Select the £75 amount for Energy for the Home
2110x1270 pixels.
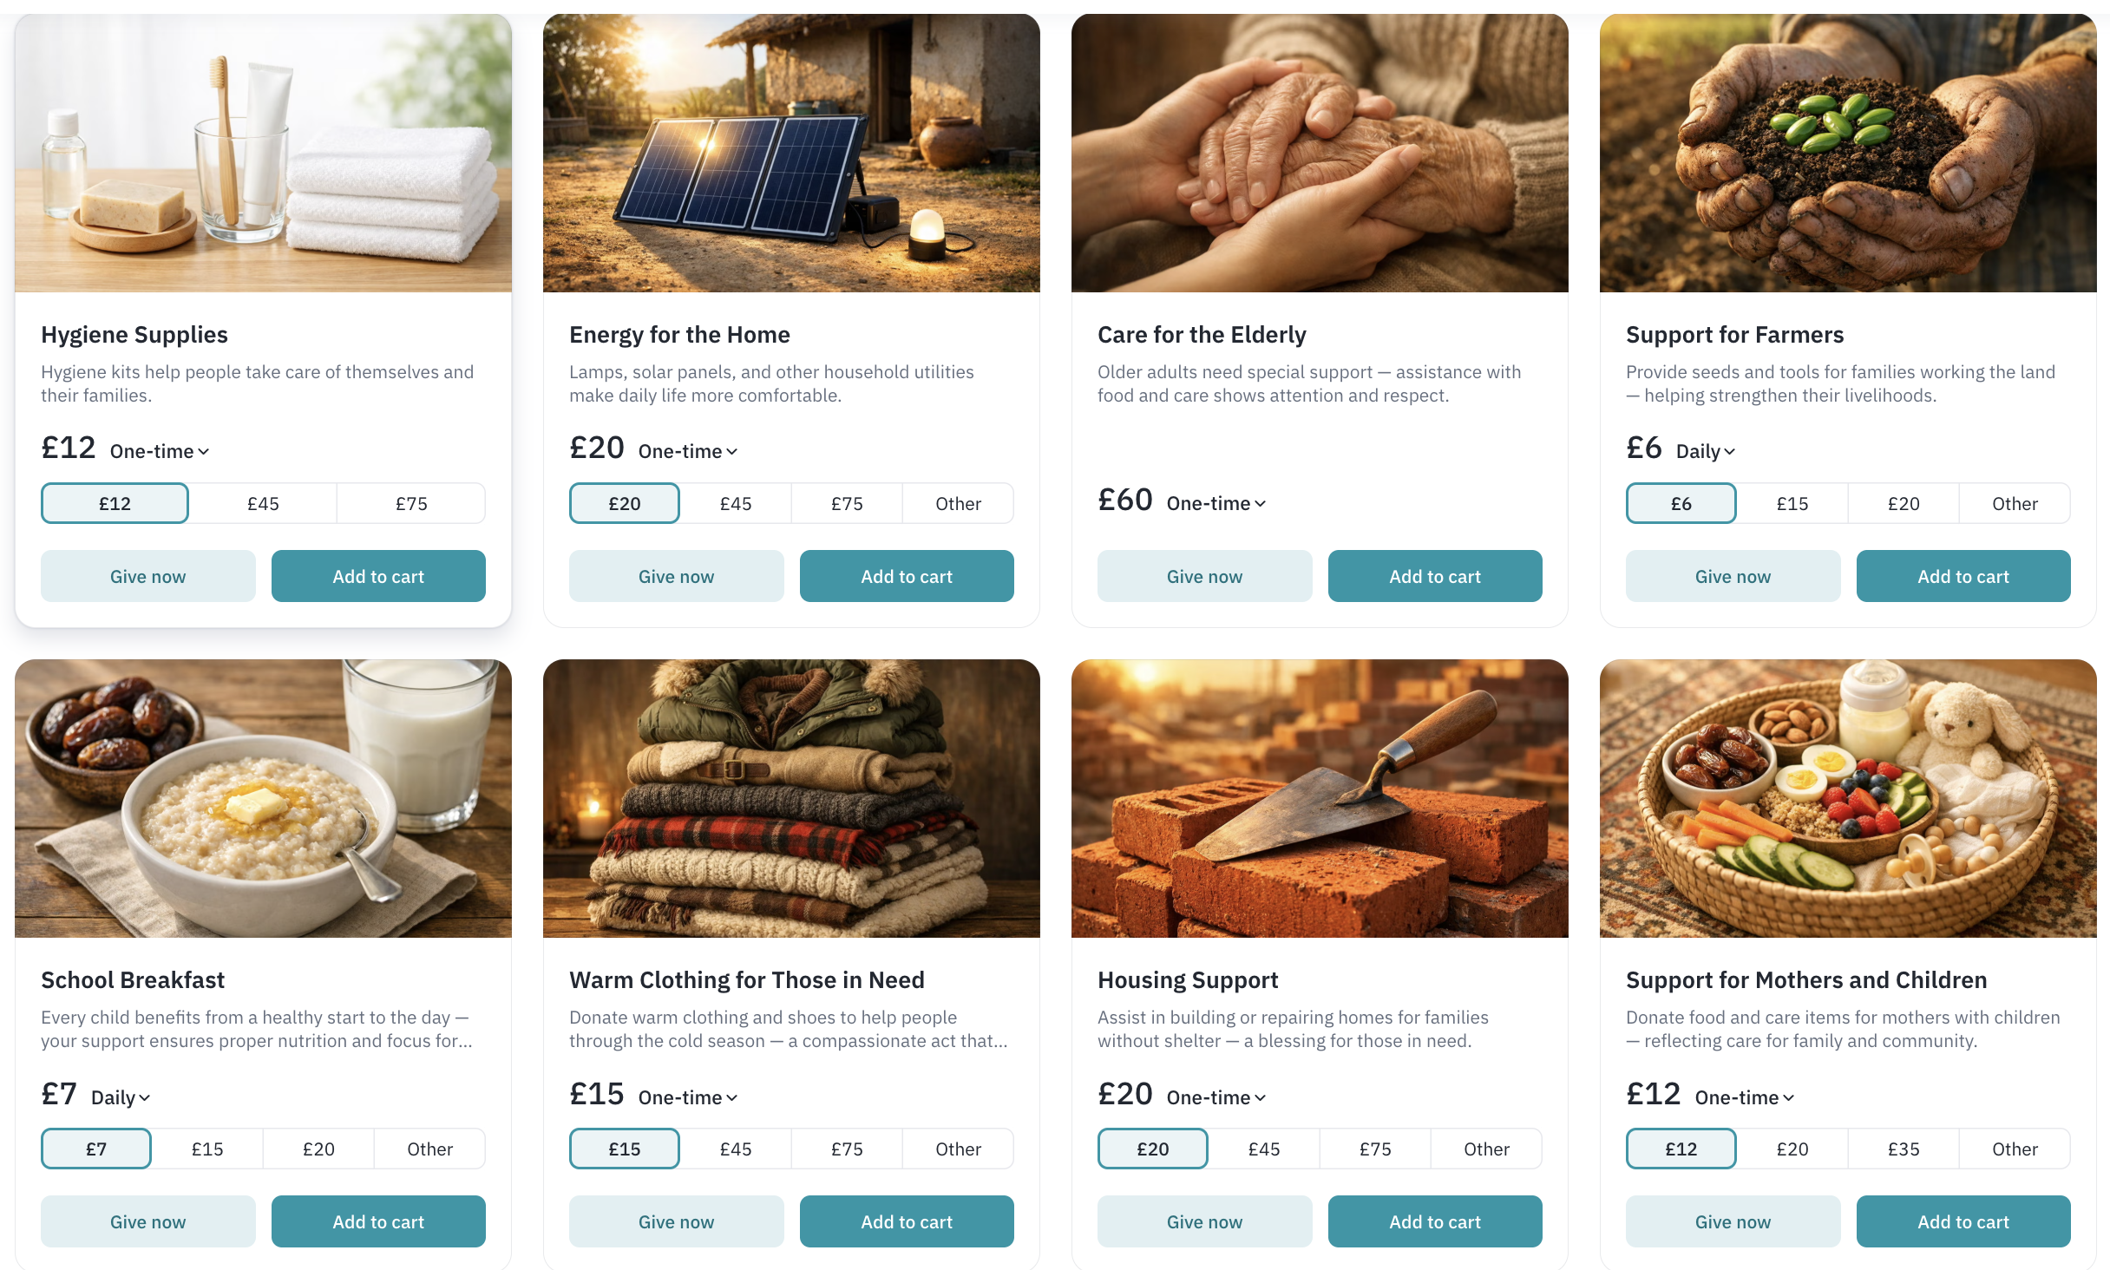(847, 503)
